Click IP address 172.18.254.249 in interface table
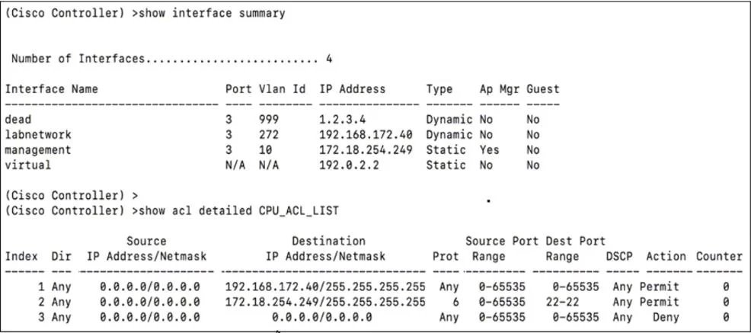The width and height of the screenshot is (751, 333). tap(366, 150)
